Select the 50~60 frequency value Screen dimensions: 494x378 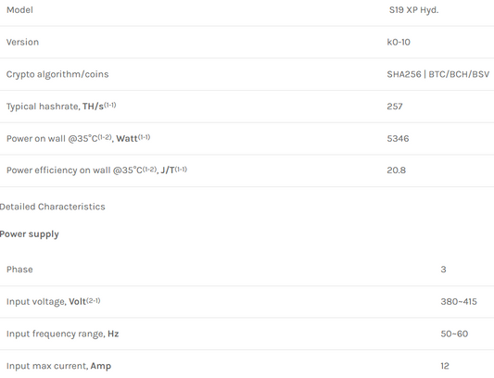(454, 334)
